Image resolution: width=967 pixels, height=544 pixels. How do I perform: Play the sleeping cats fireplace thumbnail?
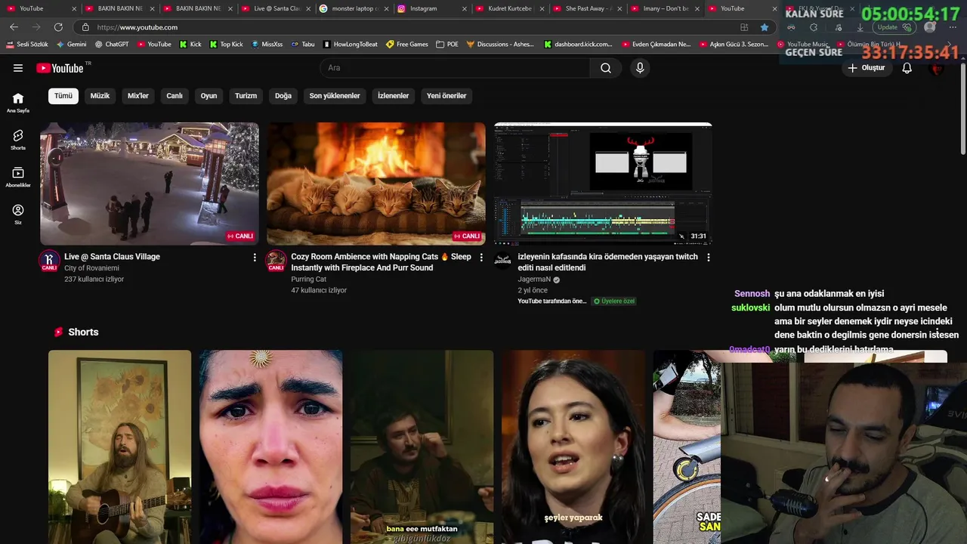pyautogui.click(x=376, y=184)
